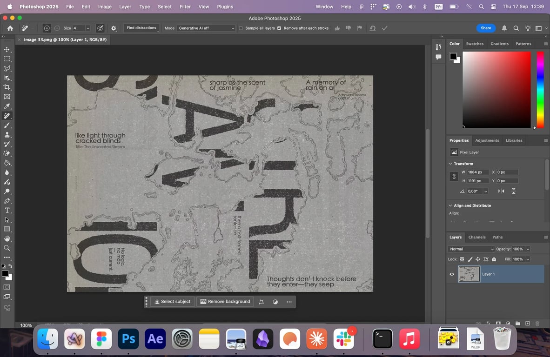Click Select subject button
The image size is (550, 357).
[x=173, y=302]
